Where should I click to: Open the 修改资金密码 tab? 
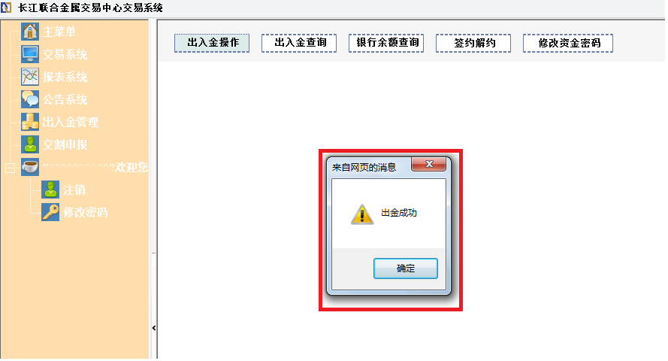coord(568,43)
